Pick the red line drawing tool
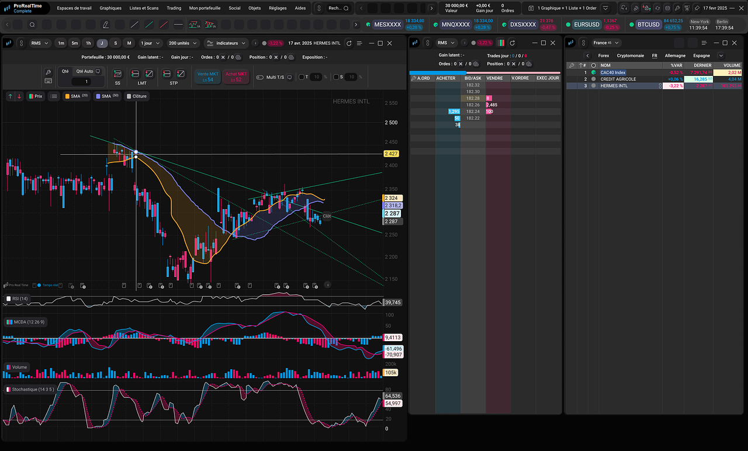Viewport: 748px width, 451px height. click(x=164, y=25)
